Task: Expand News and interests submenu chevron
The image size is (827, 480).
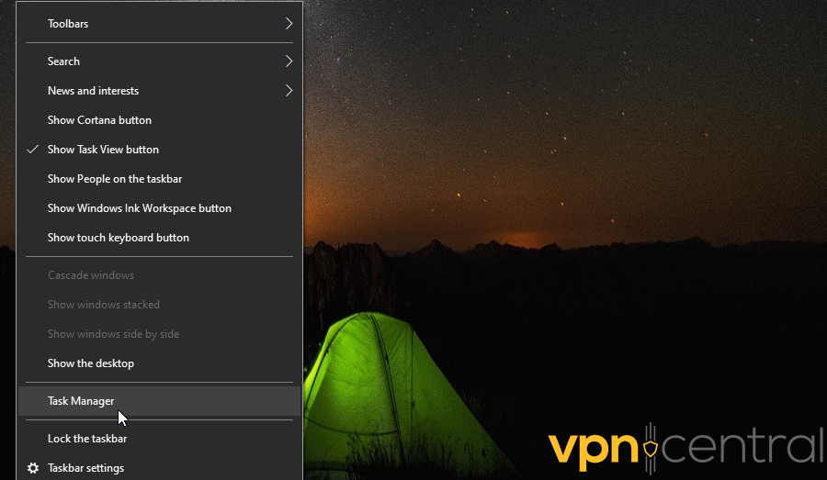Action: (289, 91)
